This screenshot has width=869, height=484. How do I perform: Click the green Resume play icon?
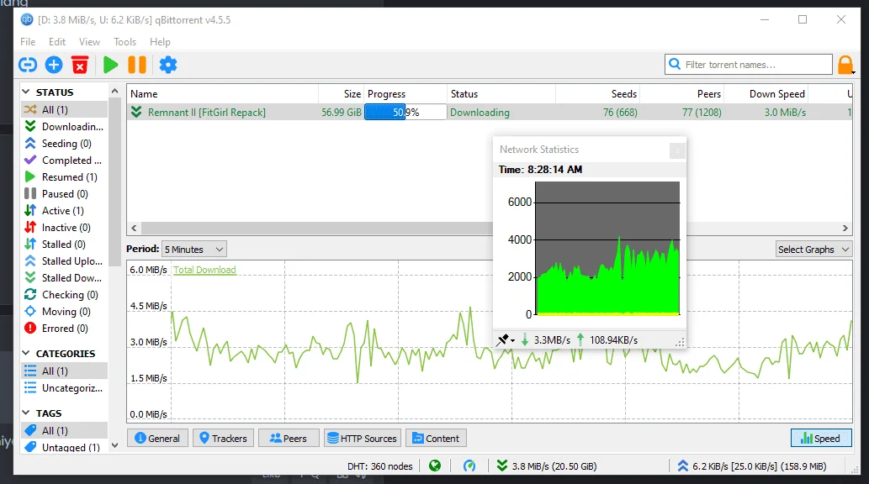point(110,65)
